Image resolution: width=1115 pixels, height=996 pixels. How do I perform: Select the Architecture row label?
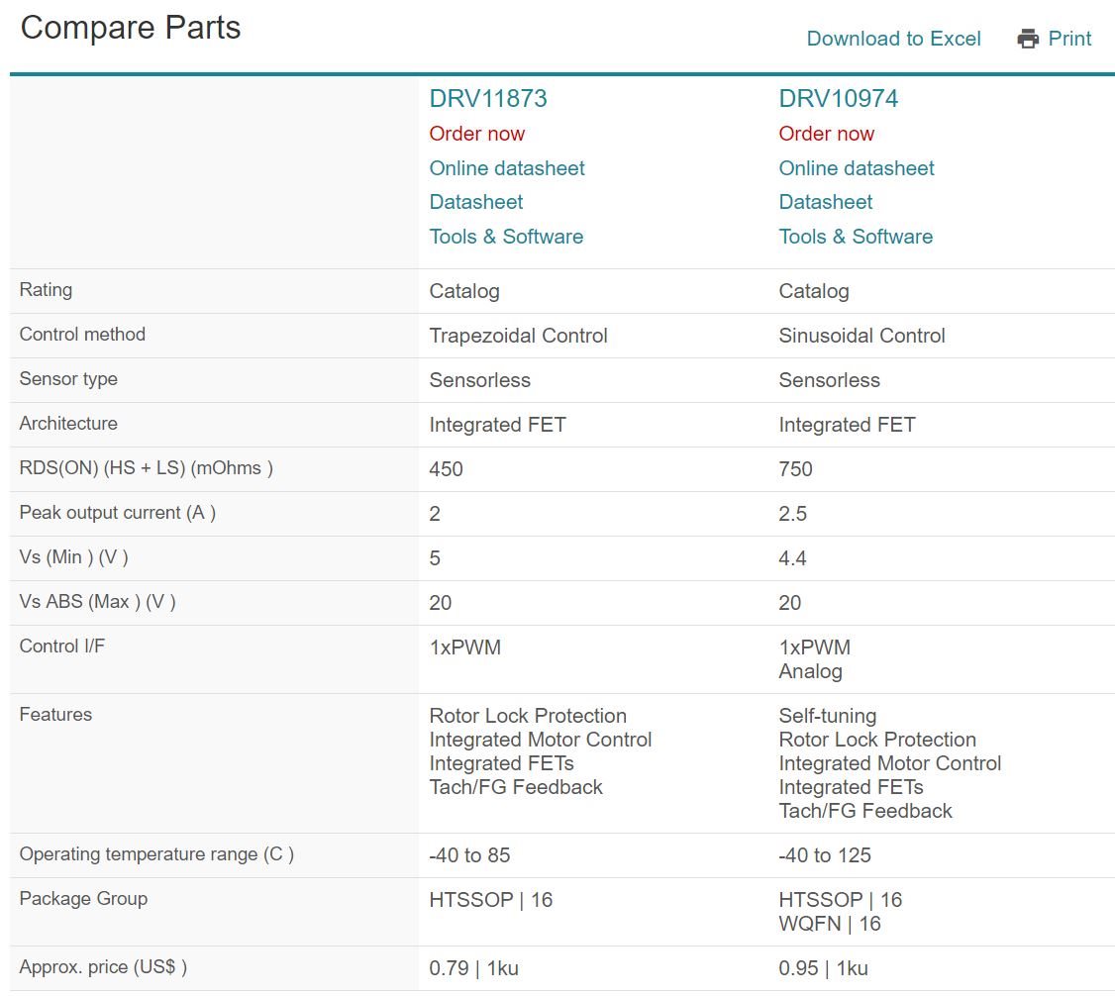68,423
